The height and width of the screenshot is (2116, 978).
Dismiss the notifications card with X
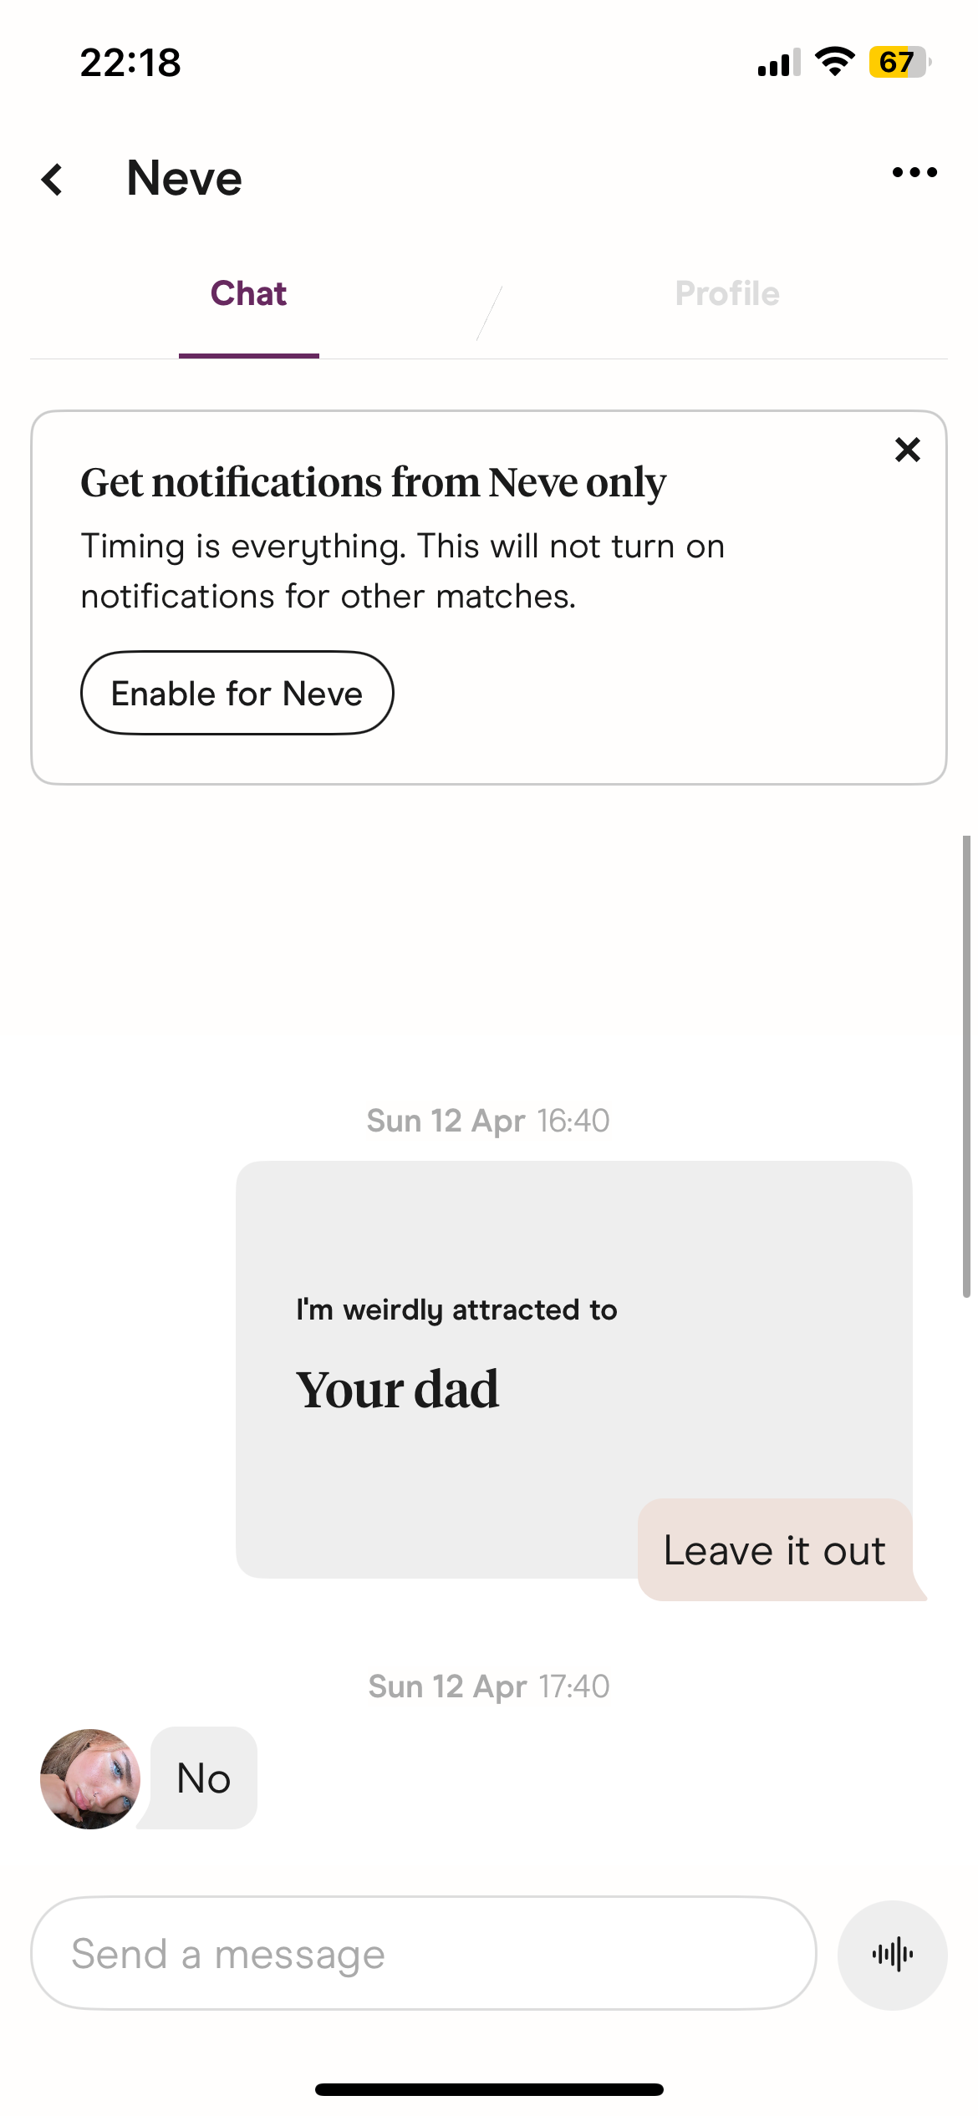[x=907, y=450]
